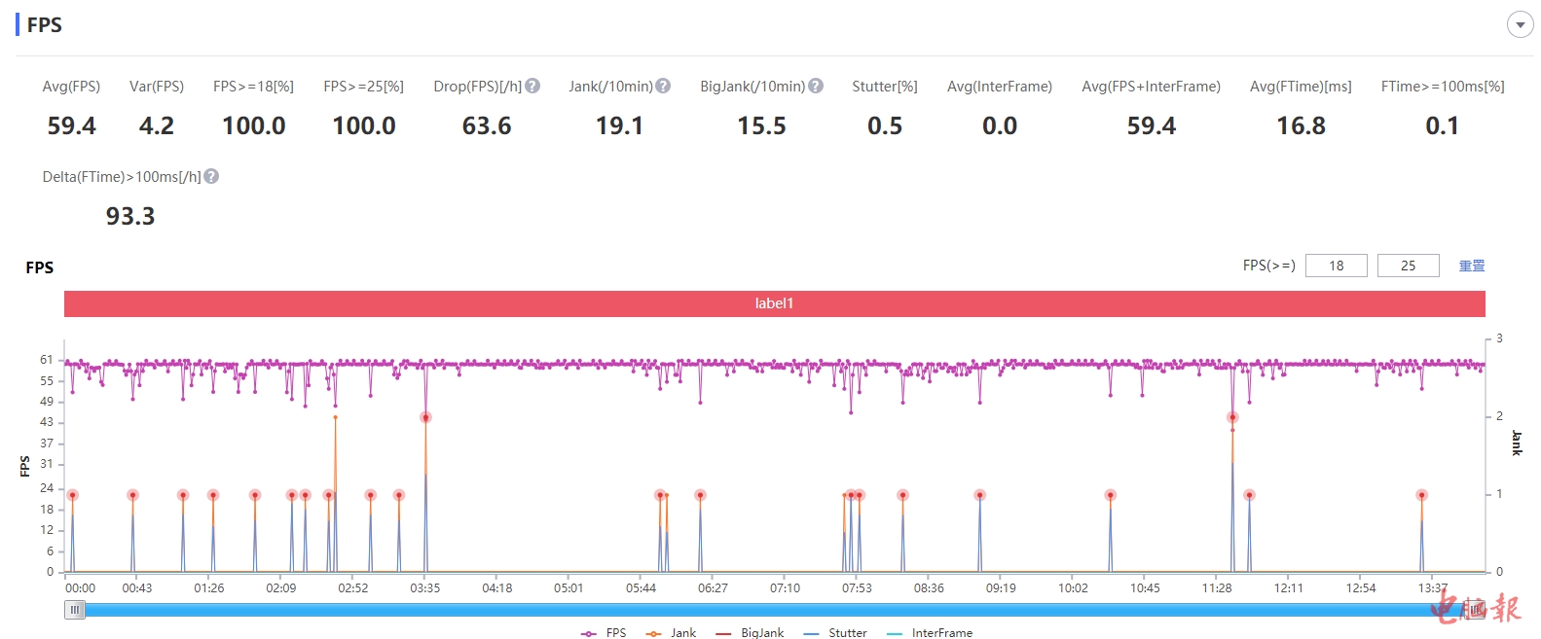Select the last jank marker near 13:37
The height and width of the screenshot is (639, 1541).
[x=1421, y=495]
